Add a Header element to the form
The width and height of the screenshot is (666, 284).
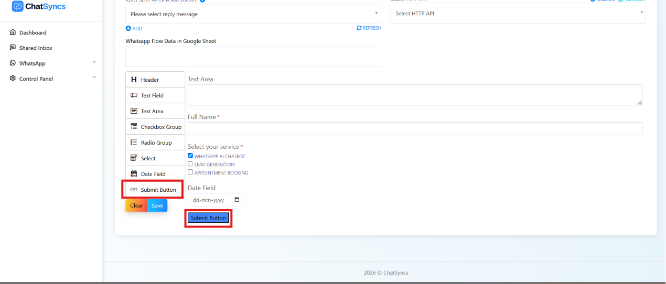click(155, 80)
